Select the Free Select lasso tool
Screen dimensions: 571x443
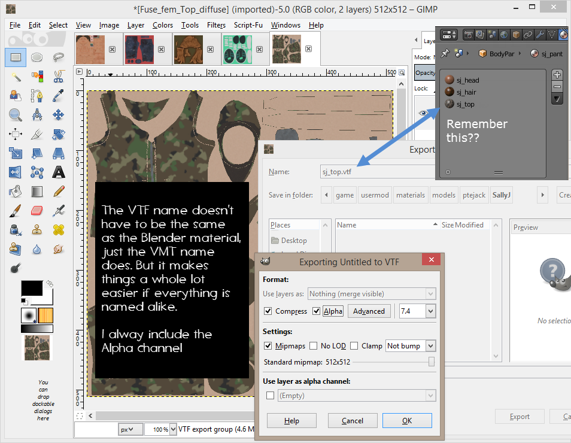tap(58, 57)
